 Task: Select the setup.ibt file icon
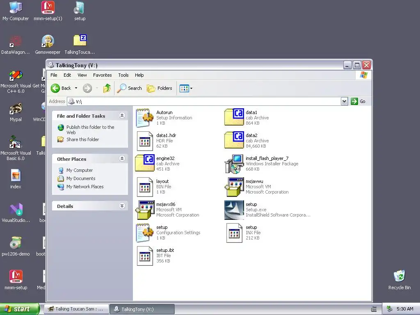point(145,256)
